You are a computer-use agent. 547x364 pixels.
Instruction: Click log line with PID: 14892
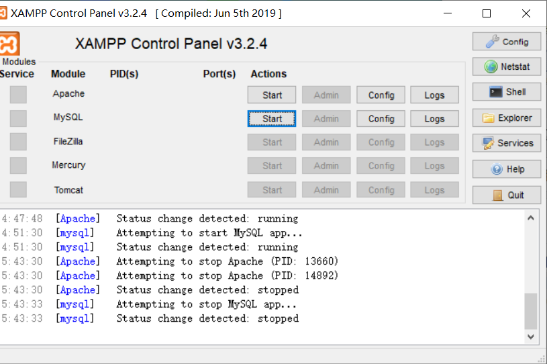(227, 276)
